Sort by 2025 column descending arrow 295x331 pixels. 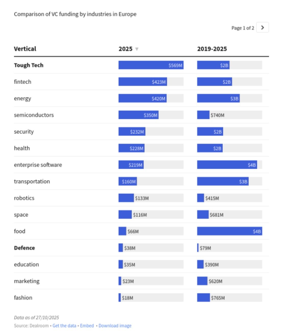click(x=137, y=49)
